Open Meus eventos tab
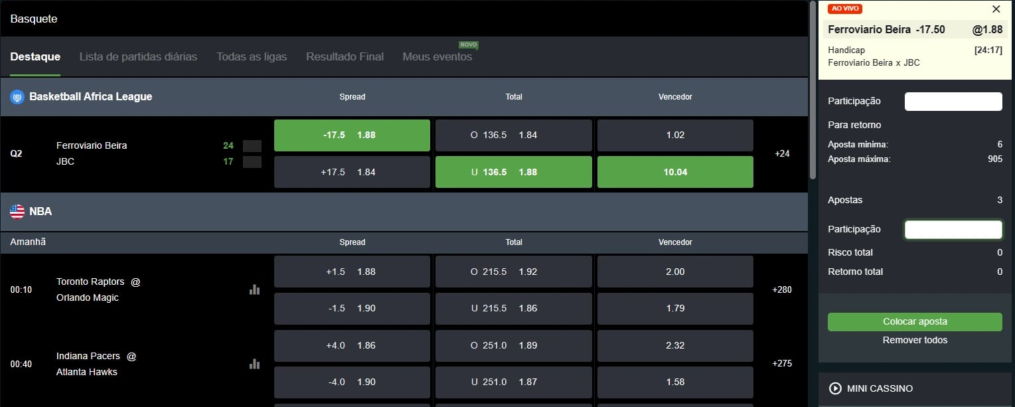This screenshot has width=1015, height=407. pyautogui.click(x=437, y=57)
